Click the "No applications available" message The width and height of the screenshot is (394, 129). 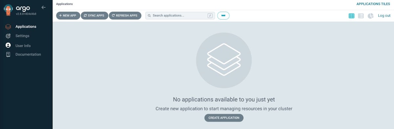pos(224,99)
